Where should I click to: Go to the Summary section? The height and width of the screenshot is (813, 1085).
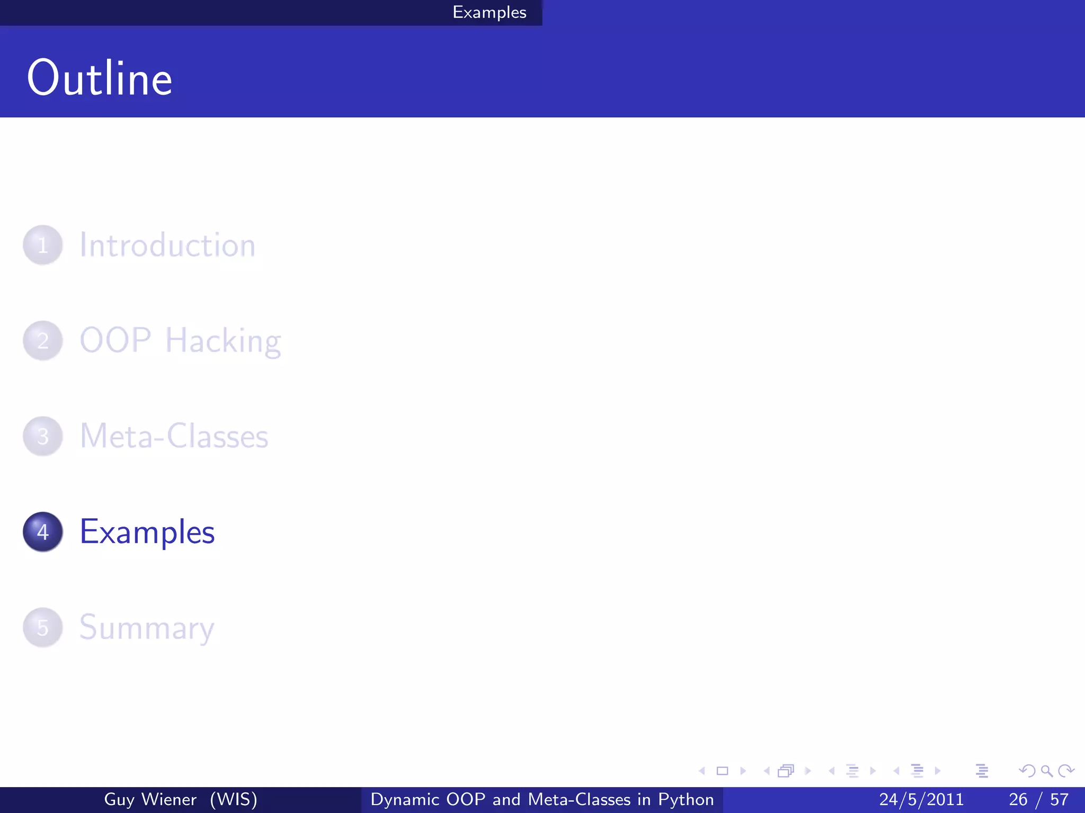coord(147,628)
